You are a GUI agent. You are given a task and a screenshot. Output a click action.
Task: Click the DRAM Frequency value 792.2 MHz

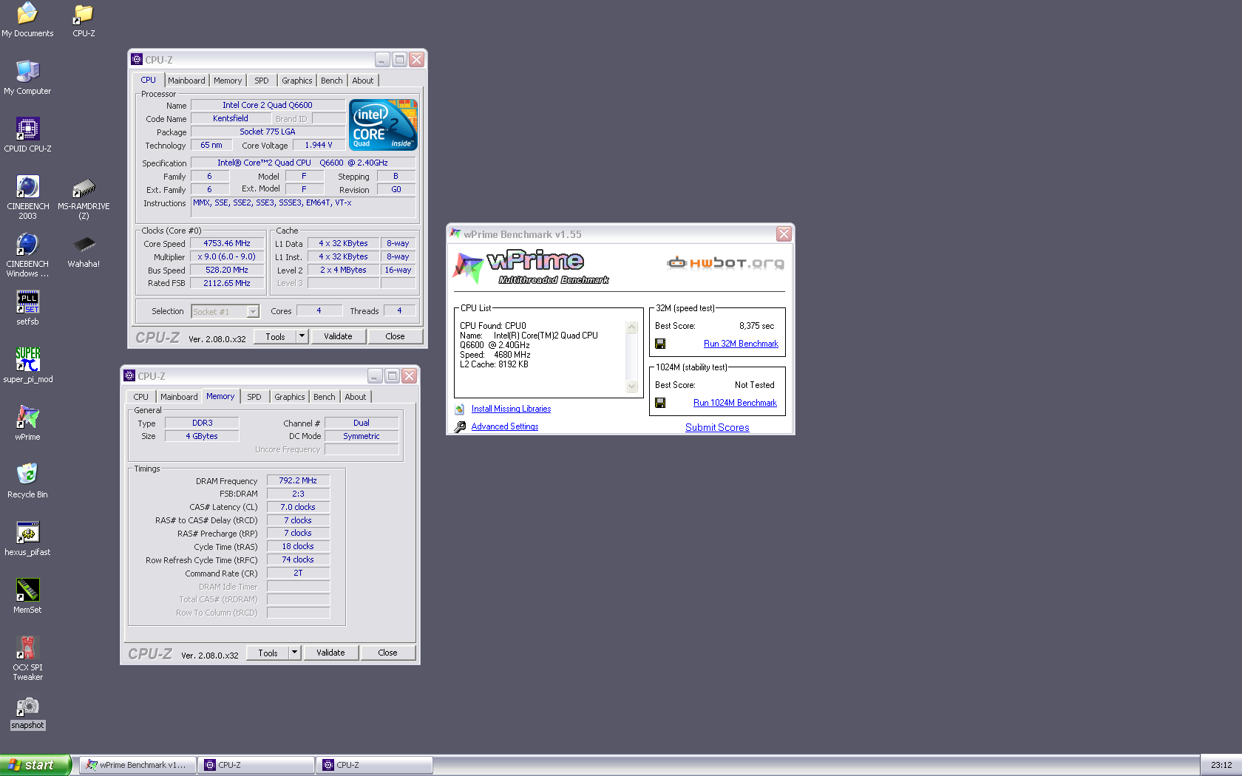click(x=298, y=480)
